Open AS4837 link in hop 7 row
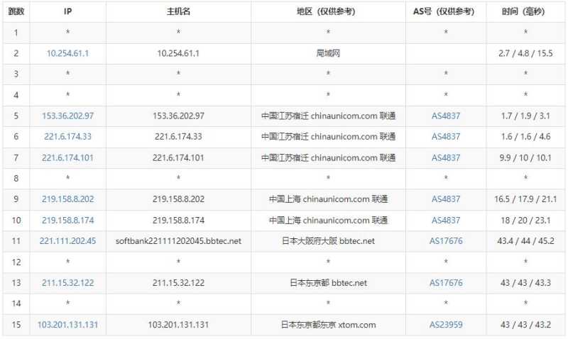The height and width of the screenshot is (339, 568). [446, 157]
